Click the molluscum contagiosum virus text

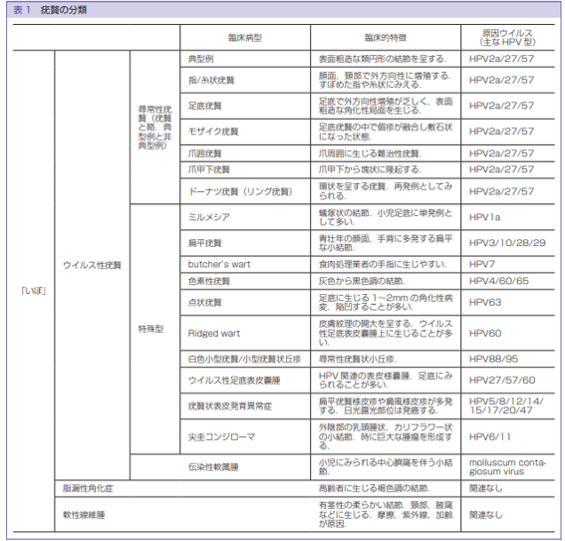coord(507,467)
